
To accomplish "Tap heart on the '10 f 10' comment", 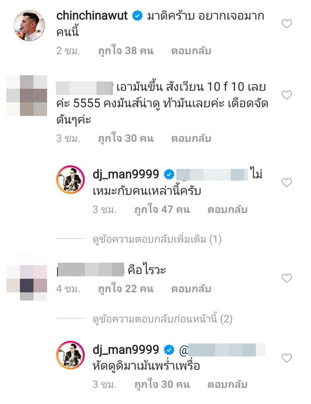I will 286,95.
